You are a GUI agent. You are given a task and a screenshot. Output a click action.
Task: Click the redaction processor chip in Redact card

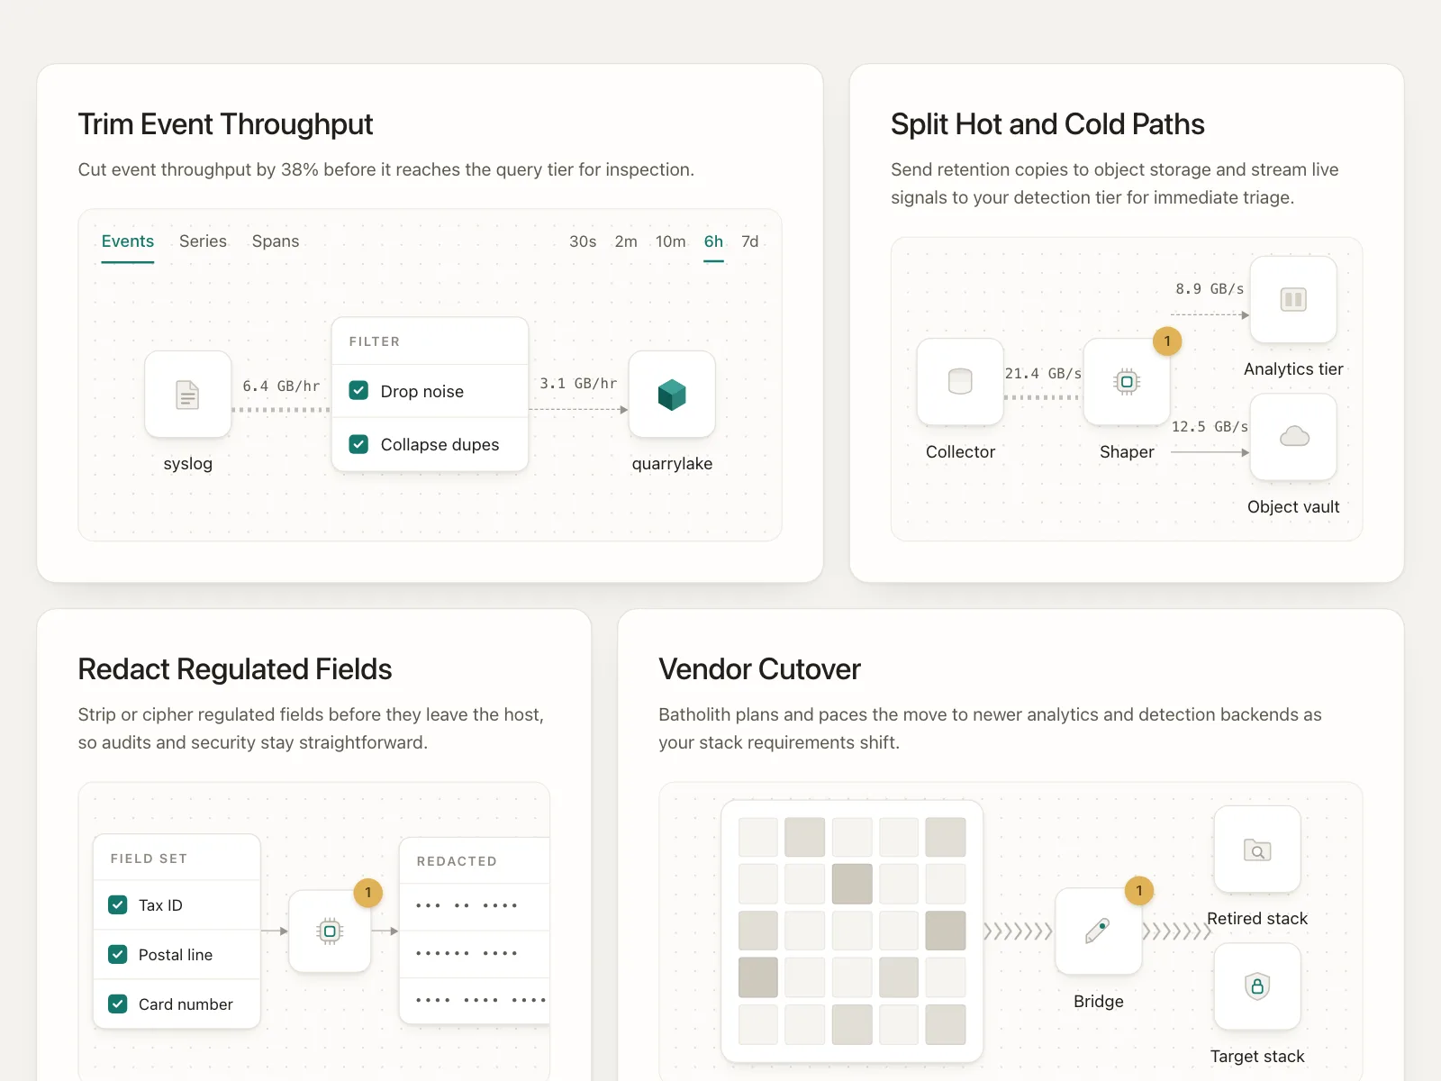[330, 931]
